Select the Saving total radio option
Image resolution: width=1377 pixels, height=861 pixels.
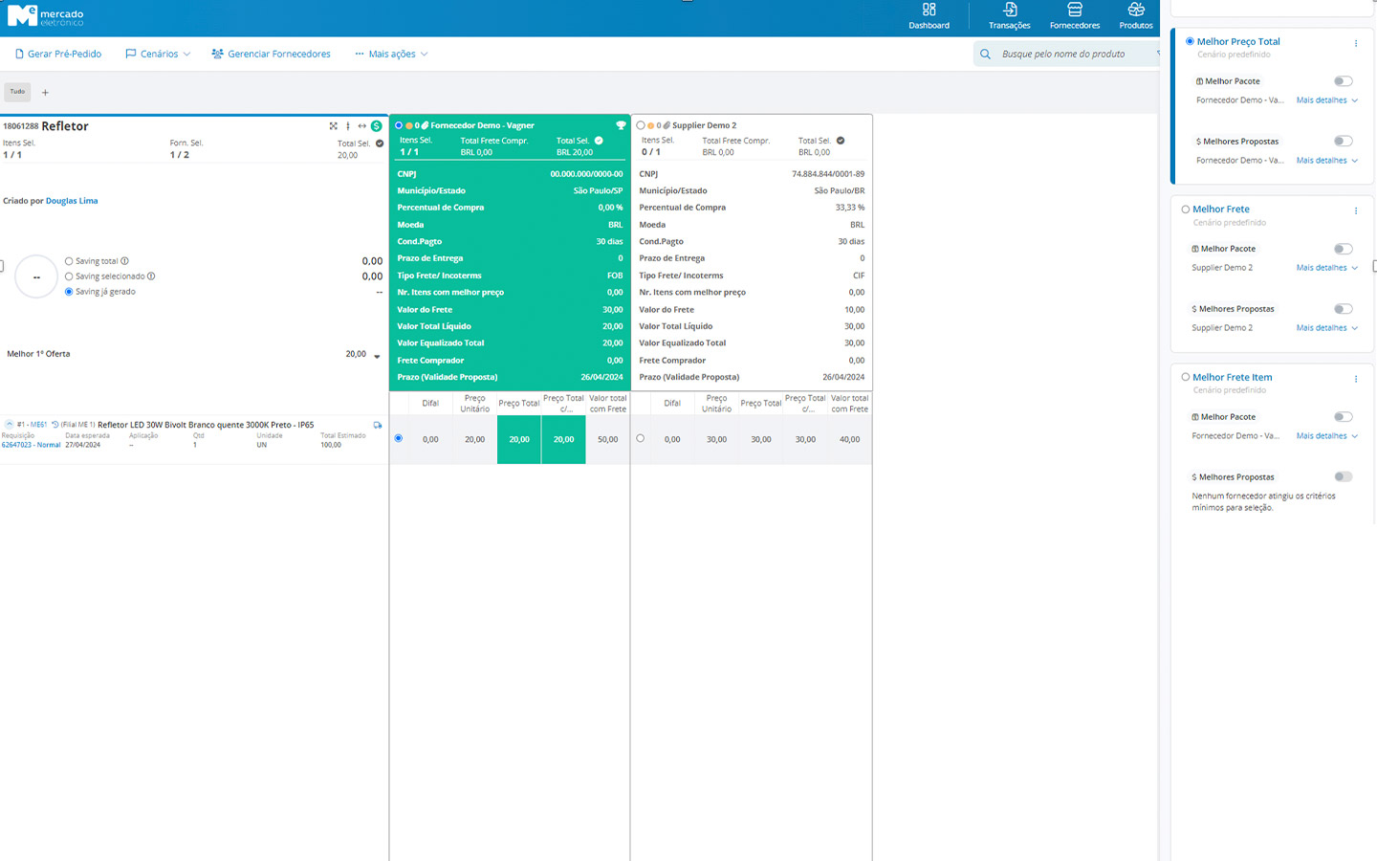coord(69,261)
